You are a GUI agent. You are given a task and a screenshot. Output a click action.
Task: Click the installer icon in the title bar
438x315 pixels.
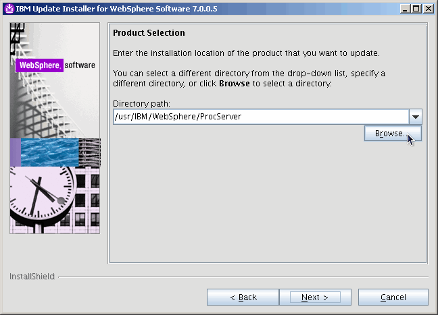coord(7,8)
